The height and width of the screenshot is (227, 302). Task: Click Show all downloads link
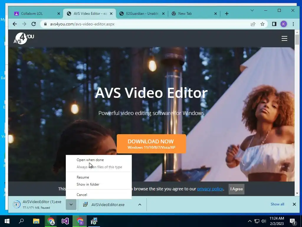[x=277, y=204]
